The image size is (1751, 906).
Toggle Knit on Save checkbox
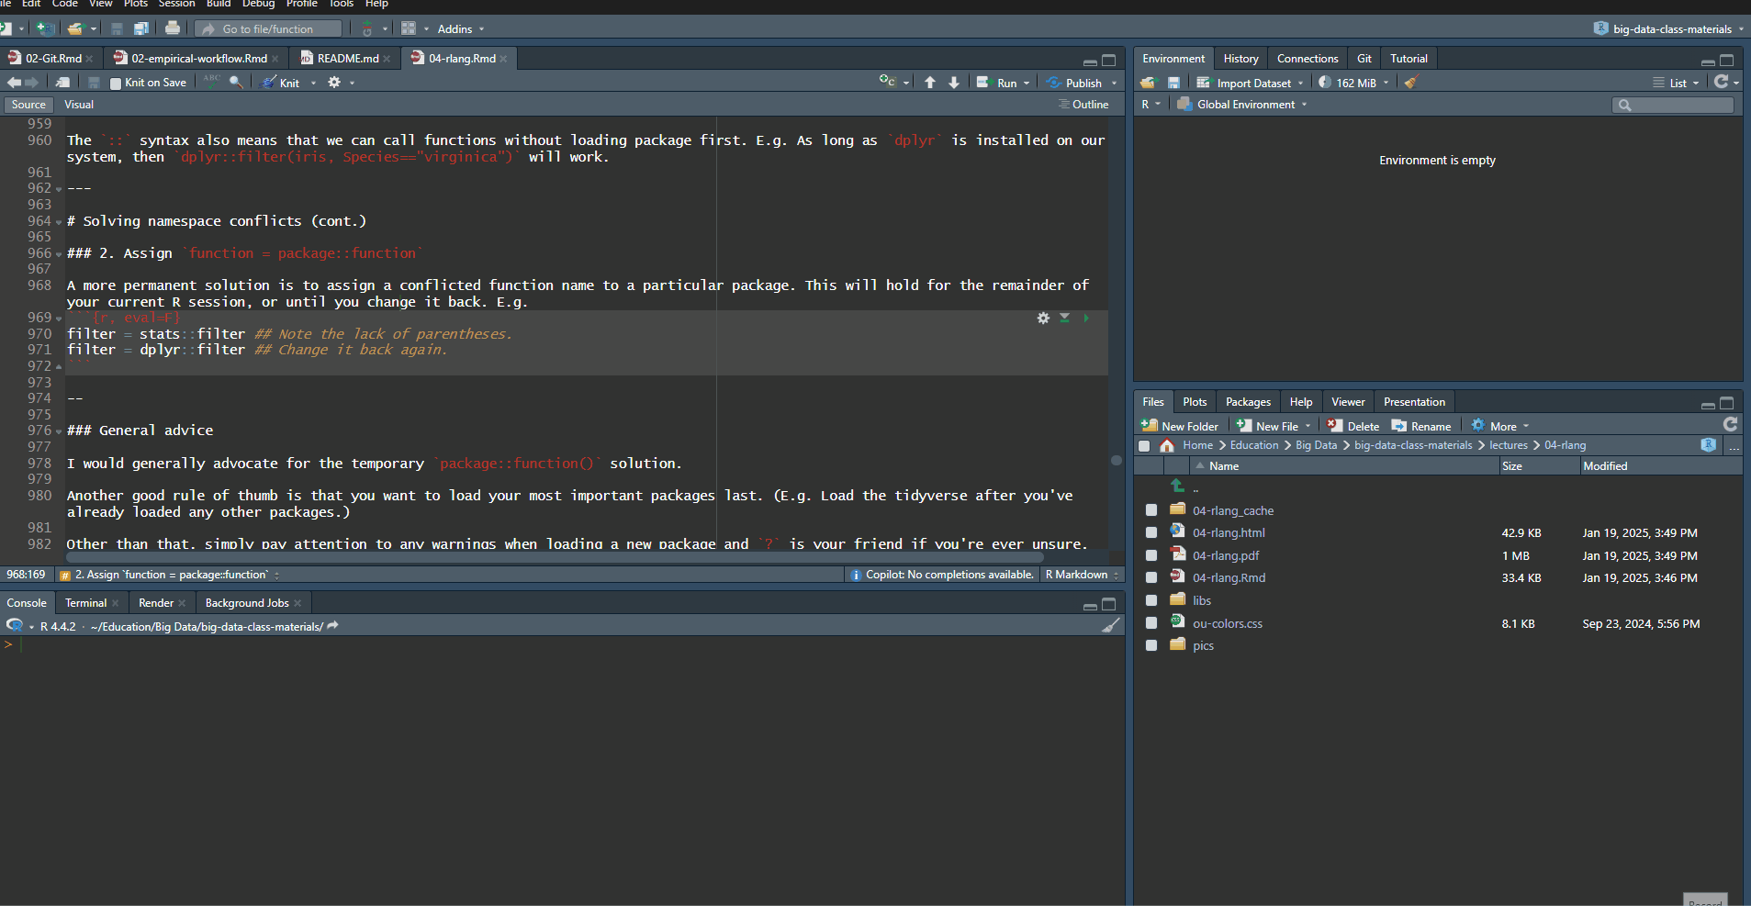pyautogui.click(x=116, y=84)
